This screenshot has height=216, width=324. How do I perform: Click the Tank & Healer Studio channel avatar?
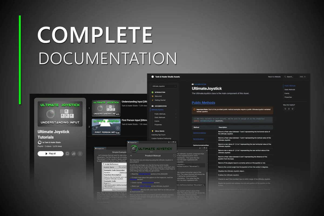pyautogui.click(x=40, y=142)
